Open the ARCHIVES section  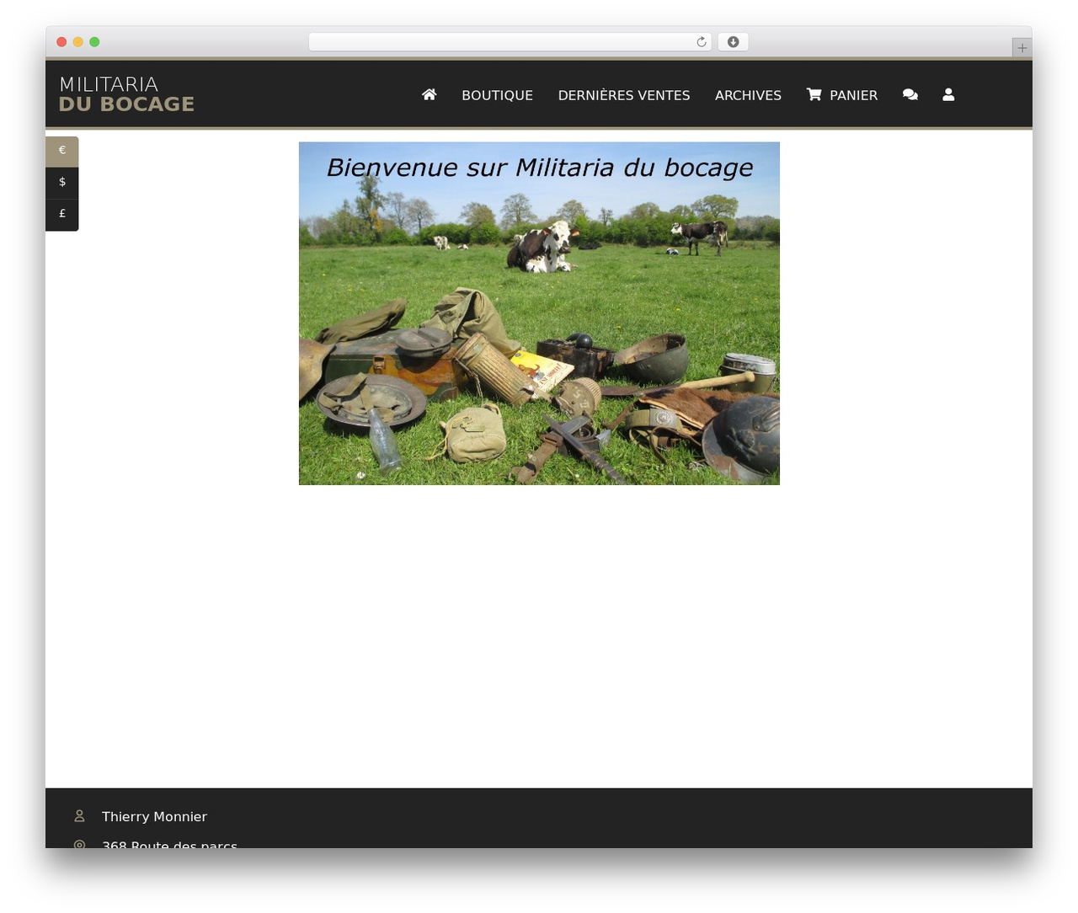coord(748,95)
